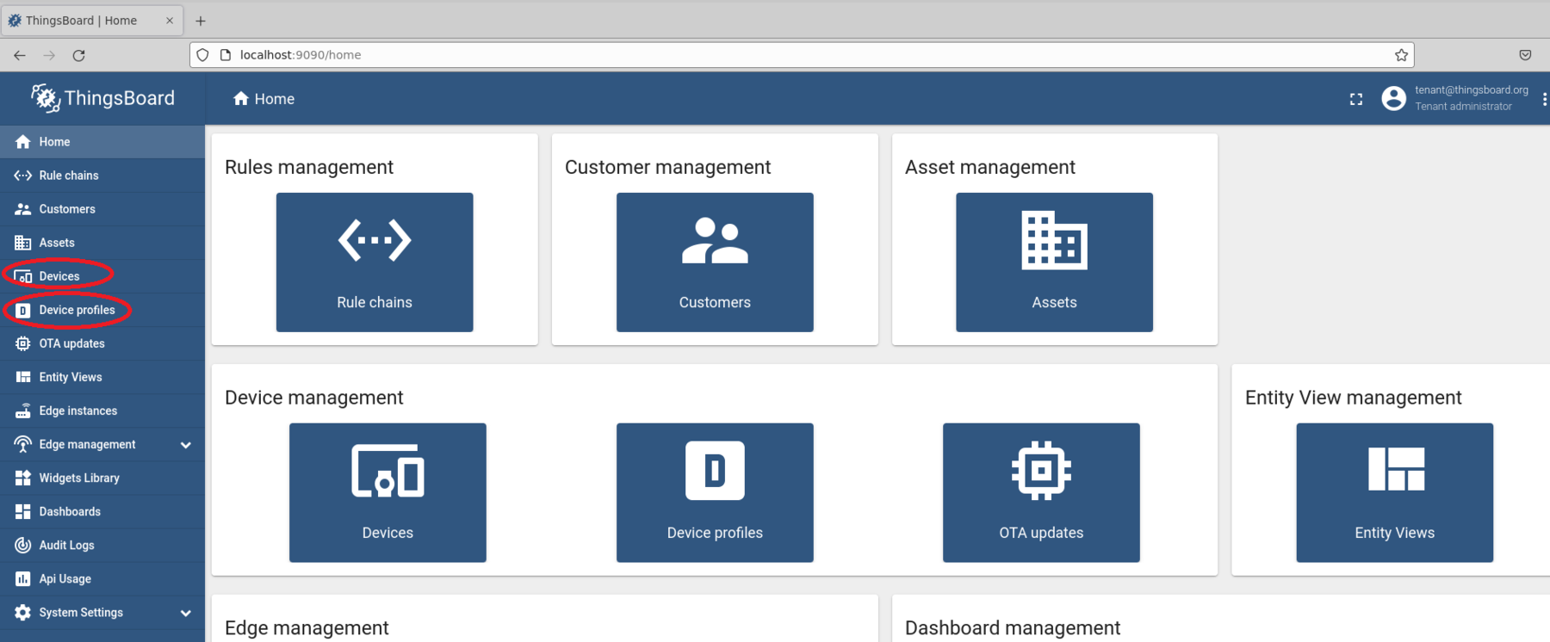Toggle fullscreen mode icon in header
The height and width of the screenshot is (642, 1550).
pyautogui.click(x=1356, y=99)
